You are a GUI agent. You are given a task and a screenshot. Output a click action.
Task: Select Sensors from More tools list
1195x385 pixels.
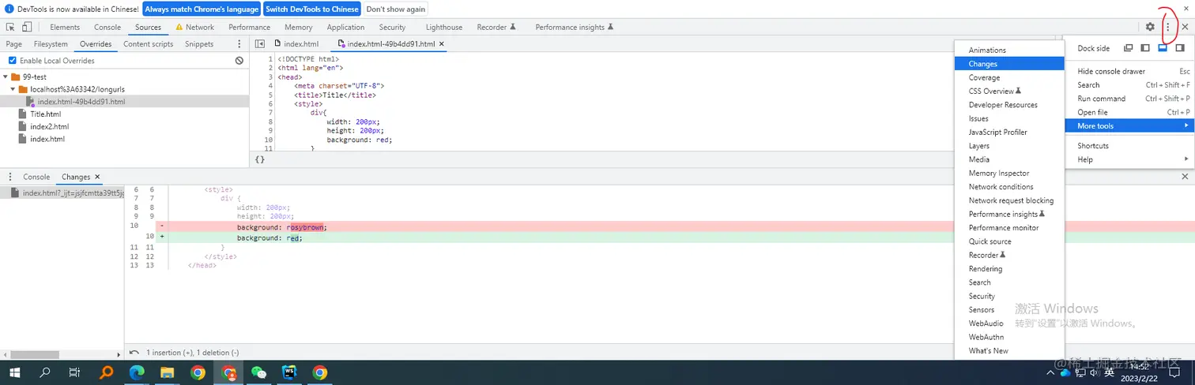click(x=1009, y=310)
